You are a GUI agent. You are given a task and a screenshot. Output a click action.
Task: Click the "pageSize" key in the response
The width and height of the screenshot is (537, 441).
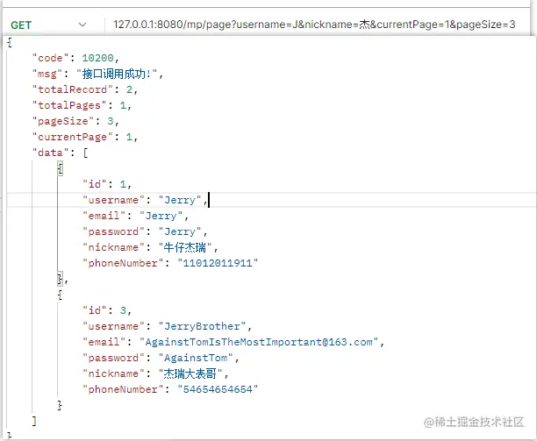[63, 121]
